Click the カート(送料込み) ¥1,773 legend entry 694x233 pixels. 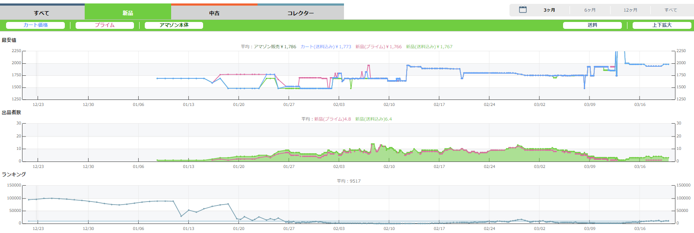(326, 47)
